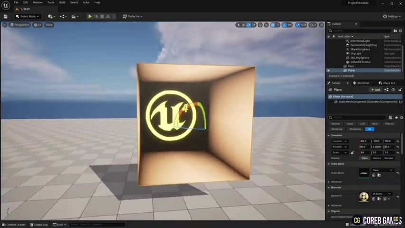Toggle rotation snapping
This screenshot has width=405, height=228.
click(x=285, y=25)
